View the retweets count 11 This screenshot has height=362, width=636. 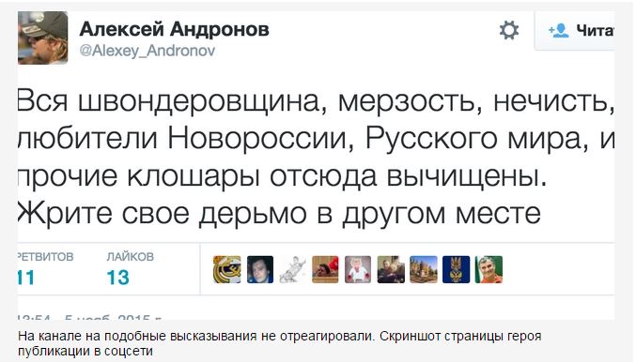pyautogui.click(x=26, y=278)
